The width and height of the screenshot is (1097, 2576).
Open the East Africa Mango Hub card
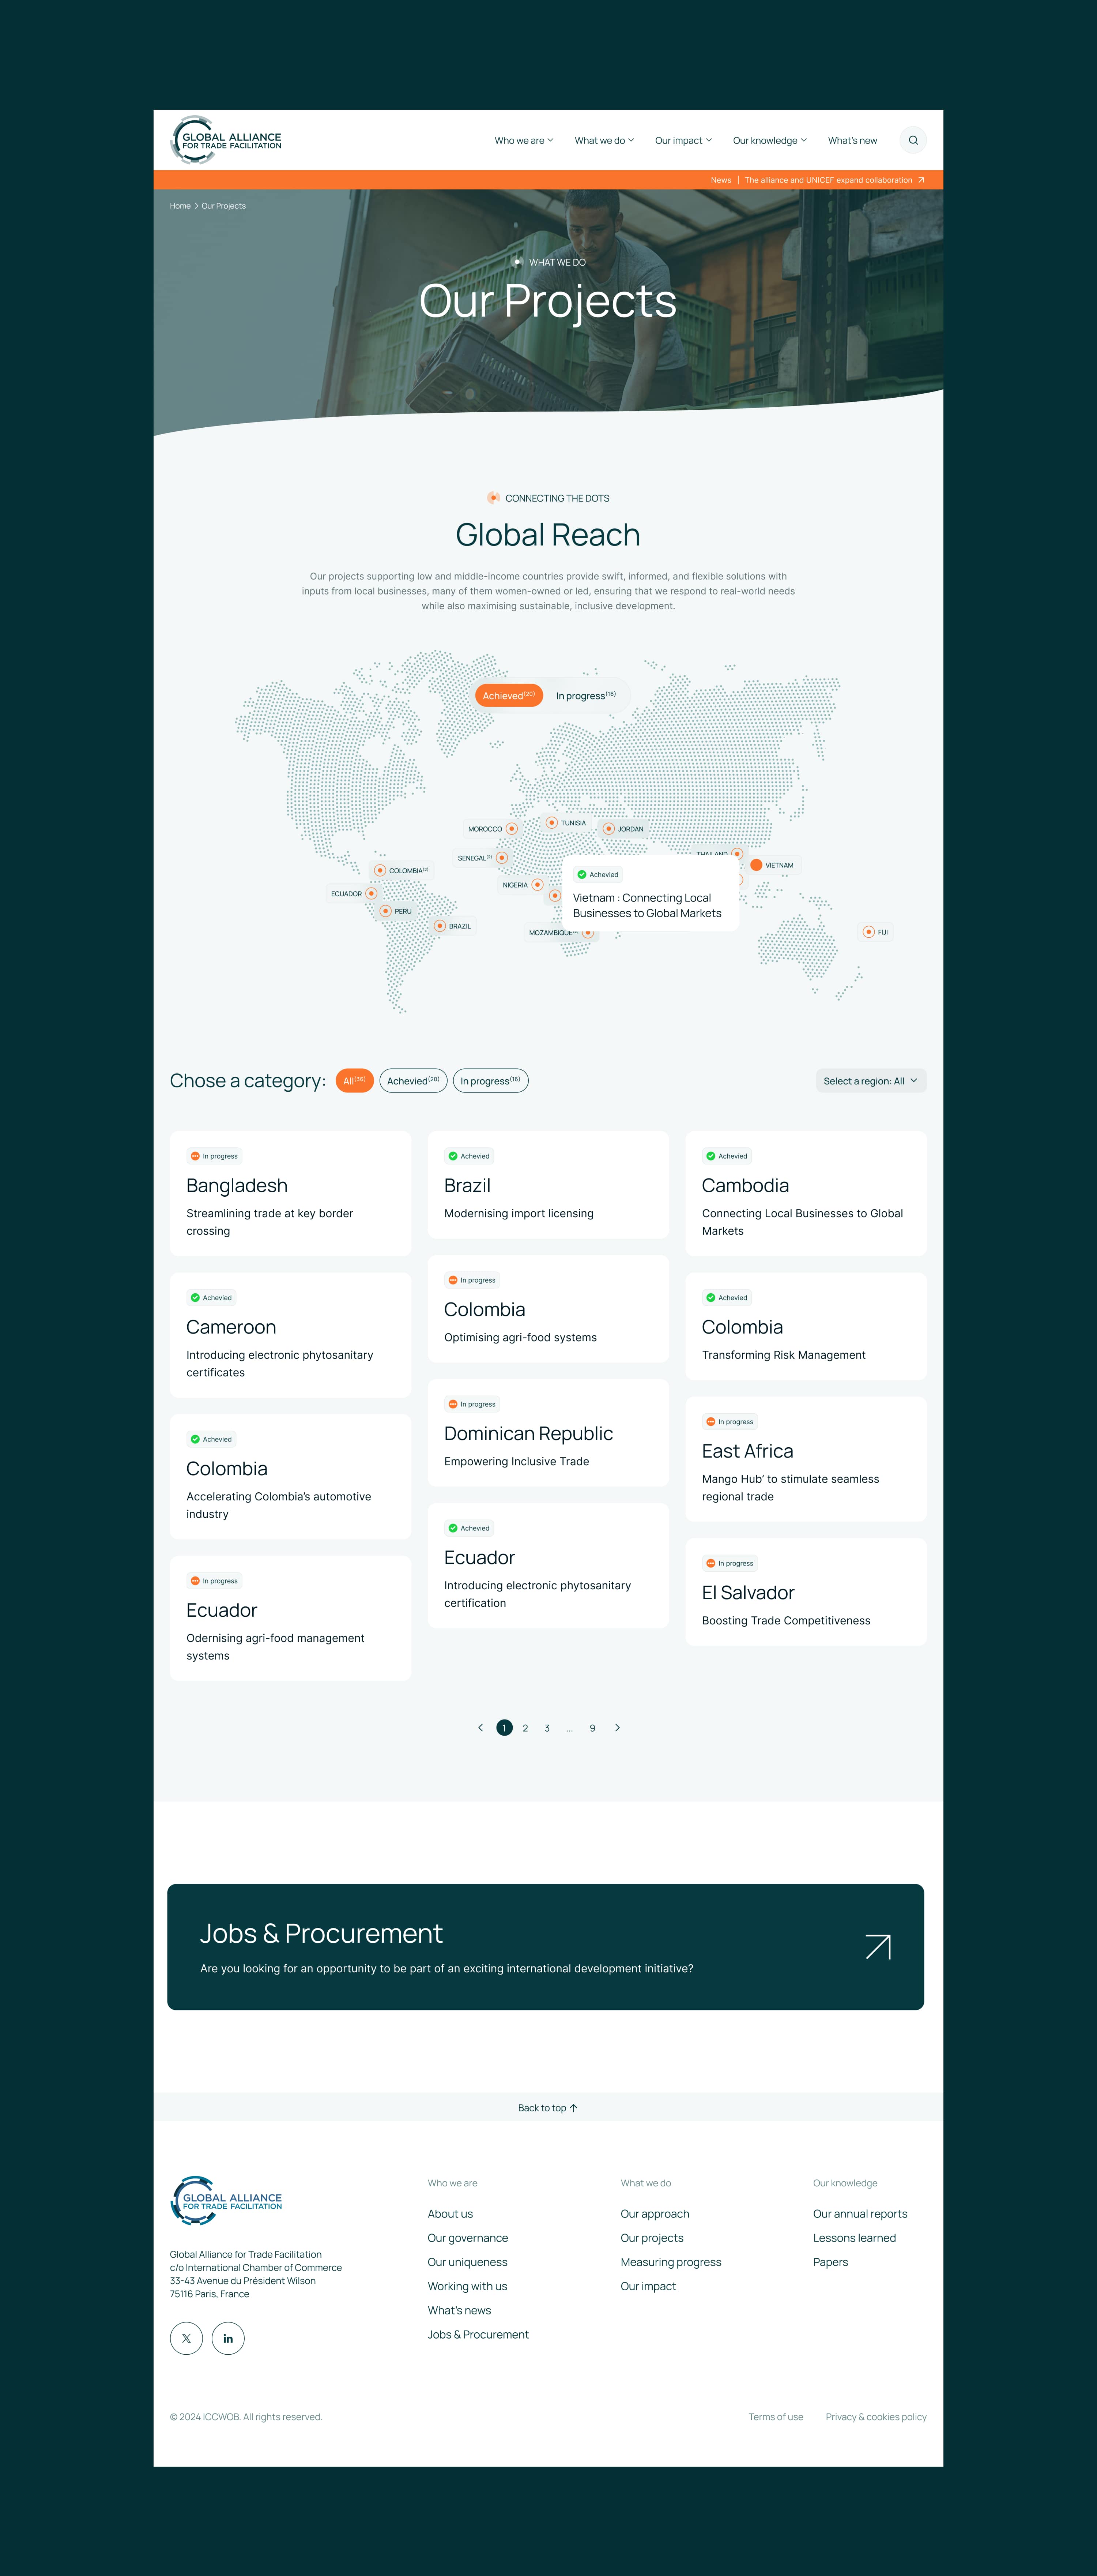[806, 1459]
